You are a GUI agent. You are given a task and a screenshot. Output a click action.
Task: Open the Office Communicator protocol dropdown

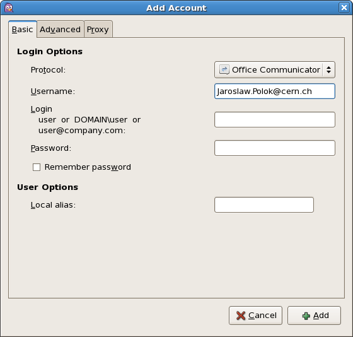tap(275, 70)
